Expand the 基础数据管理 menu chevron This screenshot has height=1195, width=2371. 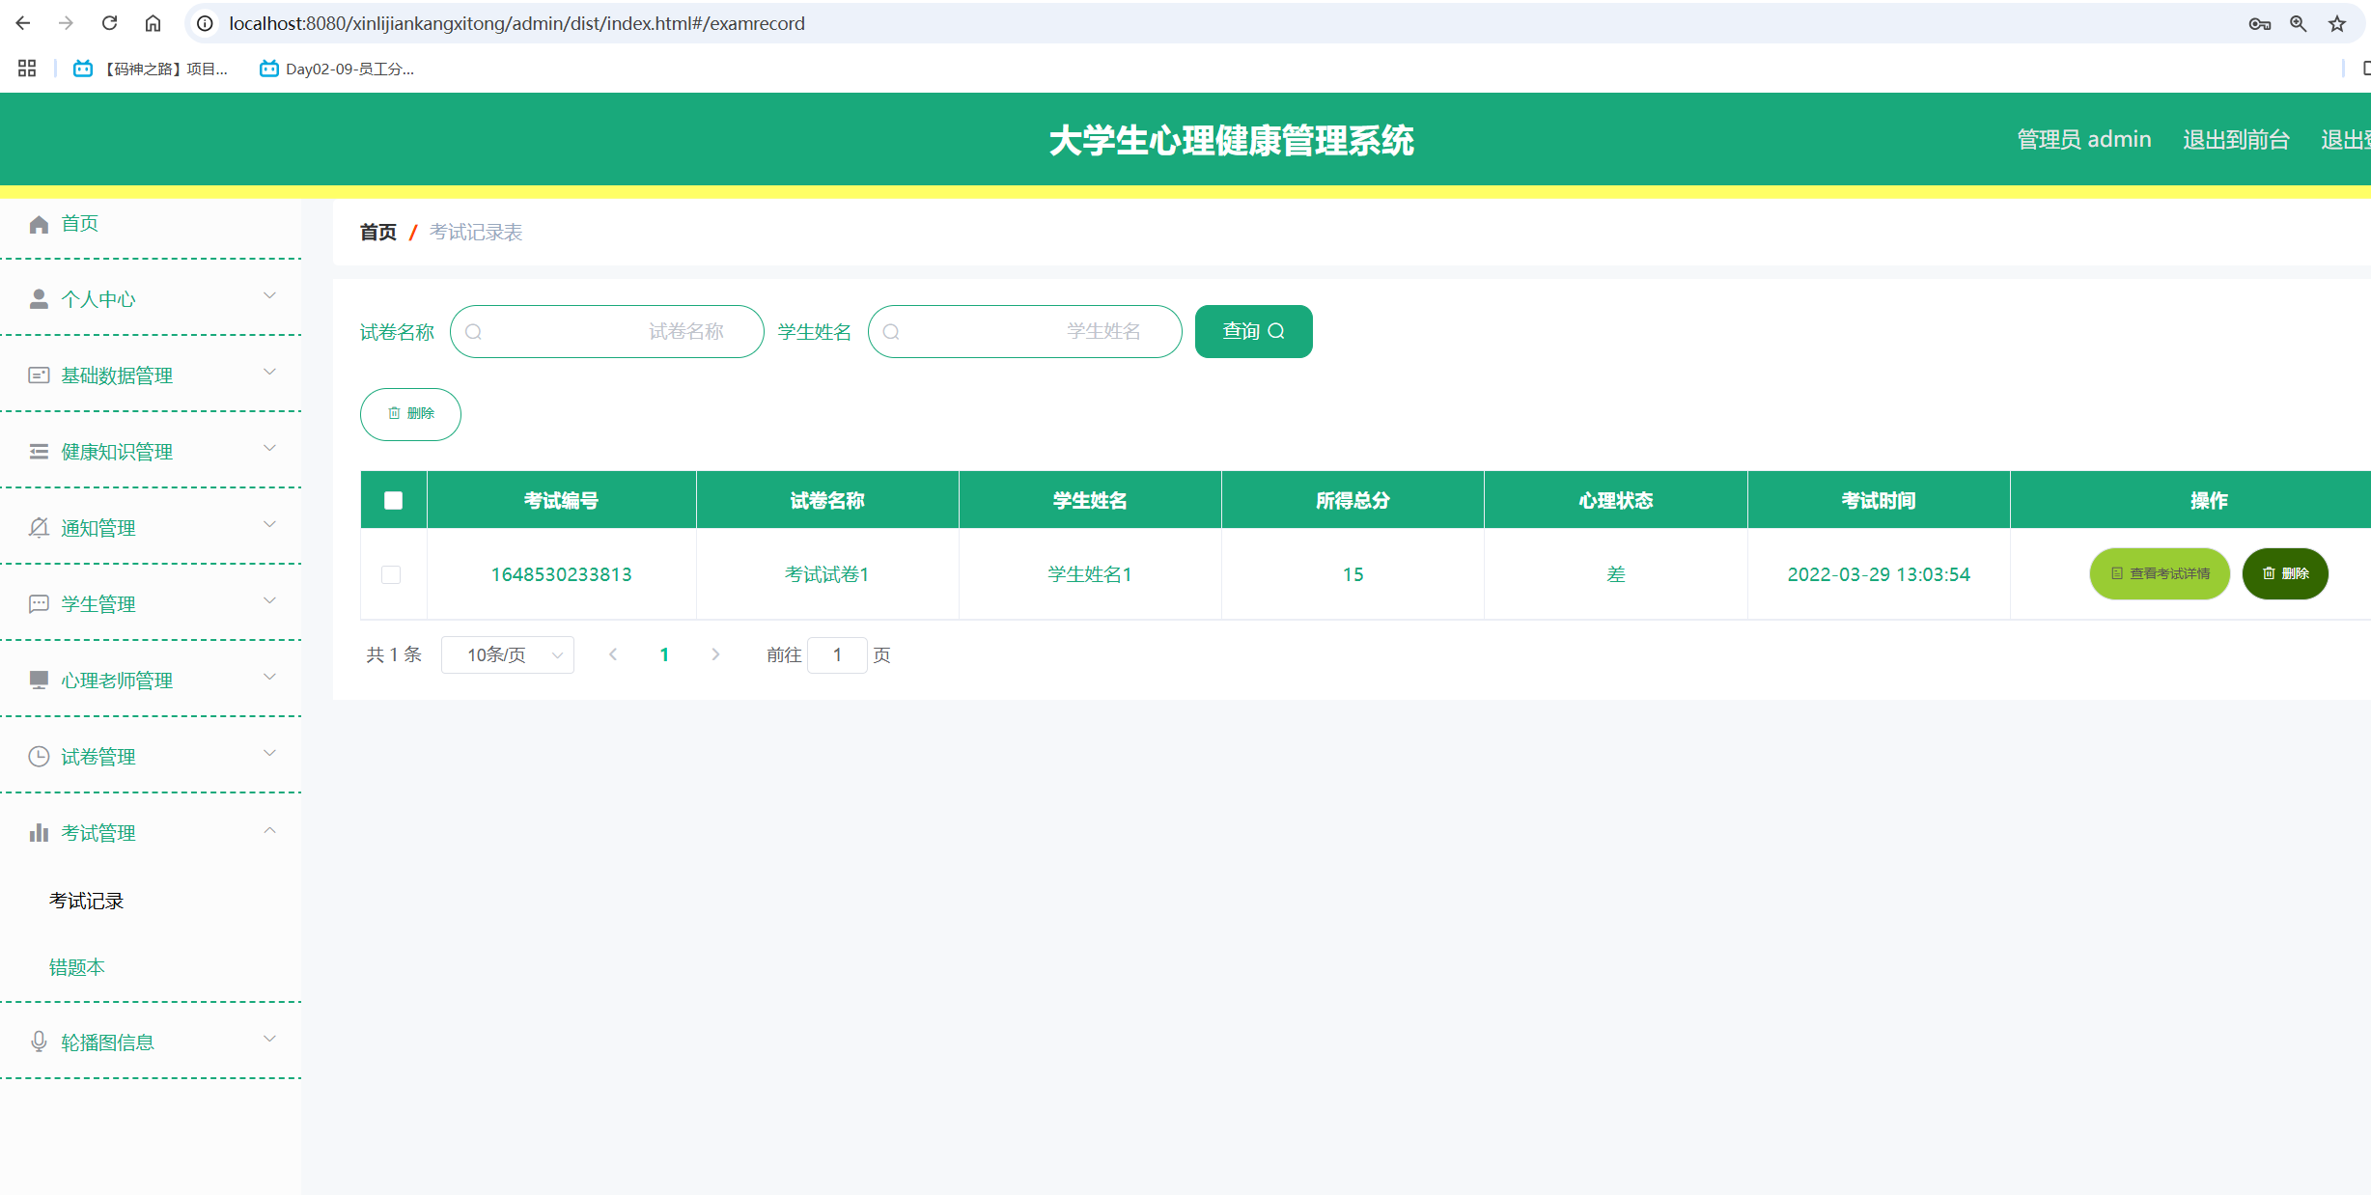[270, 373]
